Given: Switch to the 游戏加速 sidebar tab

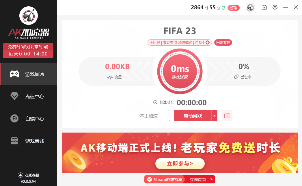Looking at the screenshot, I should (x=29, y=74).
